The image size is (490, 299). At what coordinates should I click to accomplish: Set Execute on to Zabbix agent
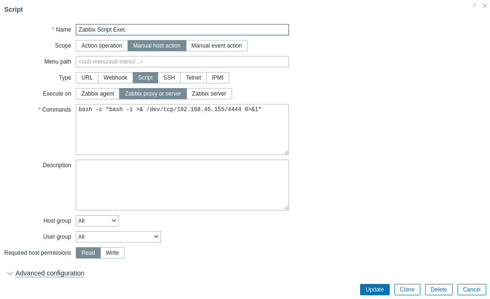tap(98, 94)
